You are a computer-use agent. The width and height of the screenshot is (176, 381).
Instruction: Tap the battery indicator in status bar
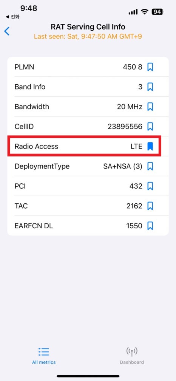pyautogui.click(x=158, y=11)
